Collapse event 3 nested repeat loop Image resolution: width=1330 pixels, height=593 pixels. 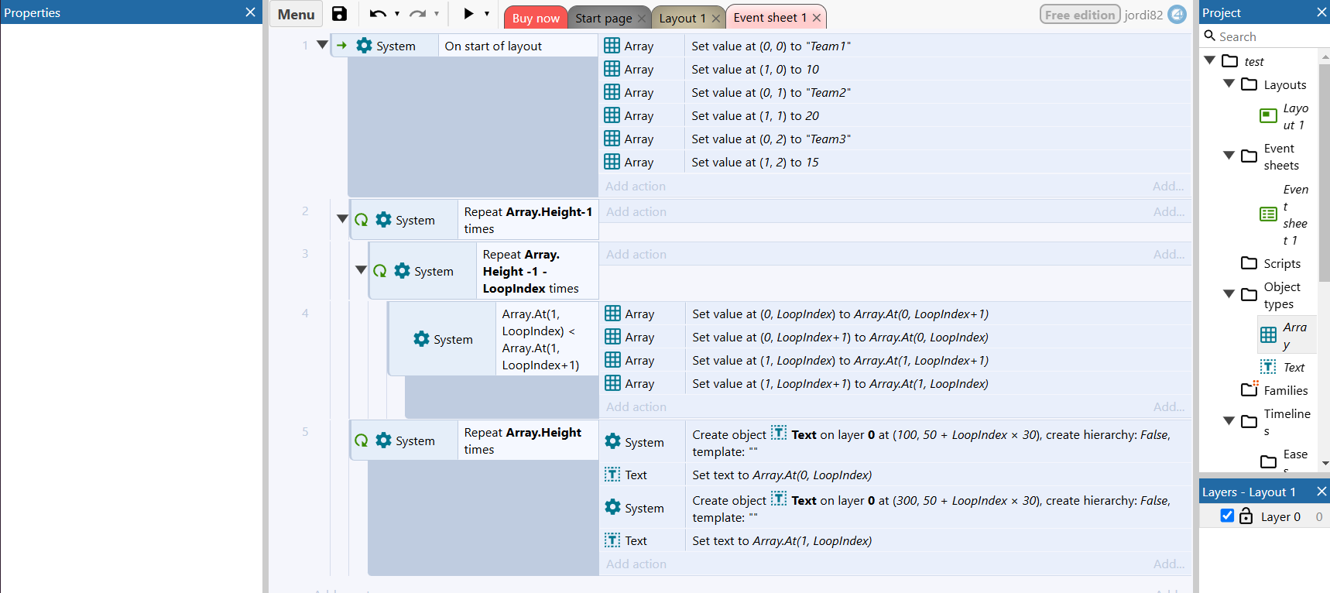pyautogui.click(x=361, y=270)
